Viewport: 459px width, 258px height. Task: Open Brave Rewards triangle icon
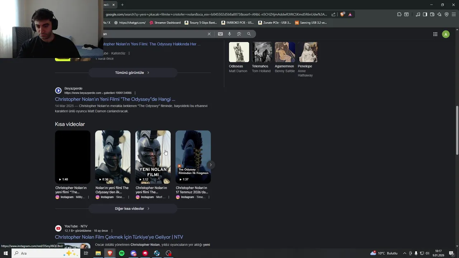350,14
